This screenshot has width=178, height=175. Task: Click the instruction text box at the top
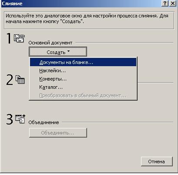click(x=89, y=20)
